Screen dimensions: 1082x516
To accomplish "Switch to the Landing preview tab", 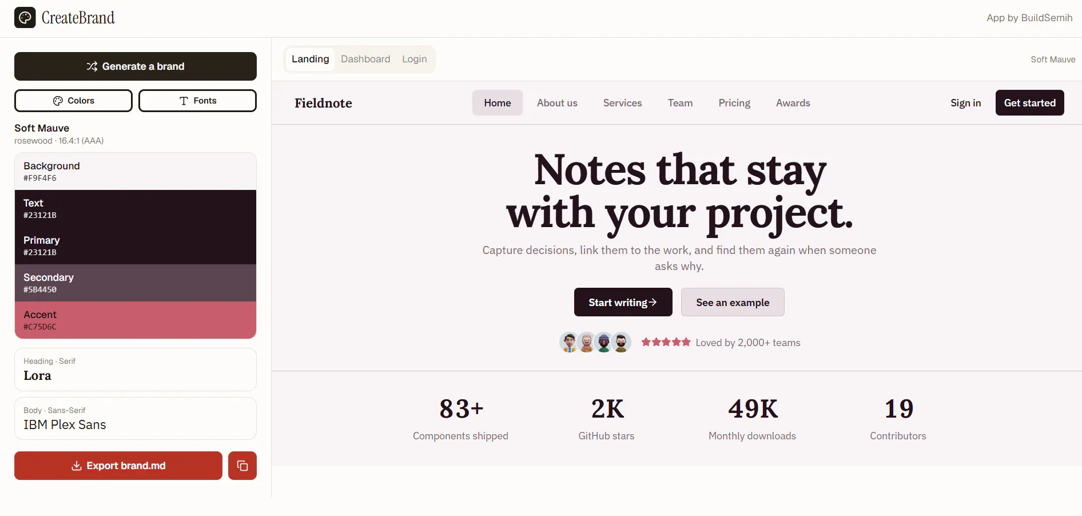I will click(x=311, y=59).
